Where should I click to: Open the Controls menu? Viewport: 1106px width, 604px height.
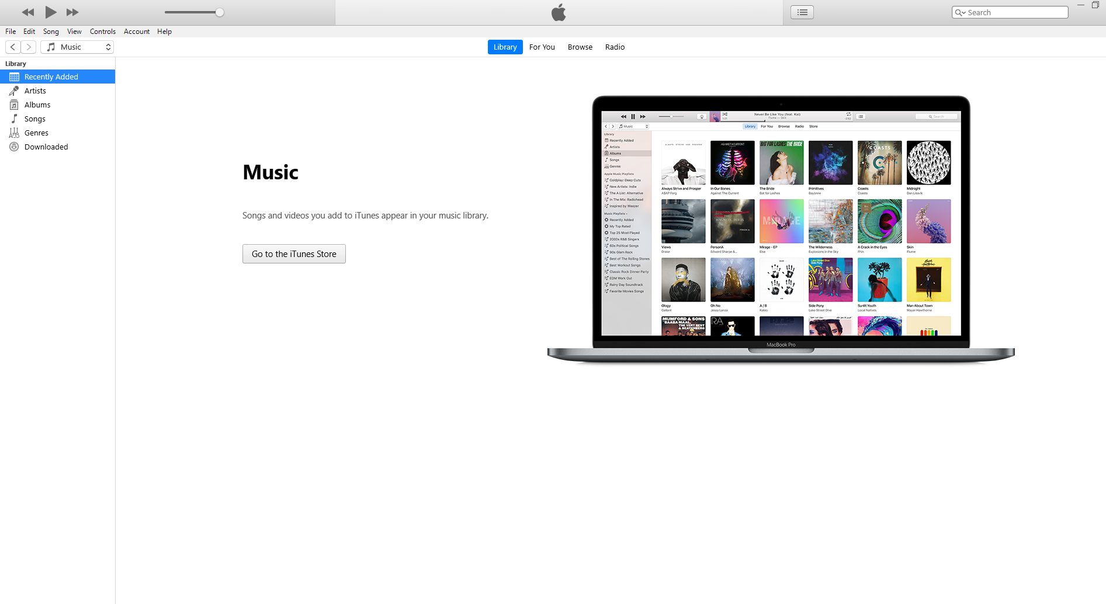tap(103, 32)
